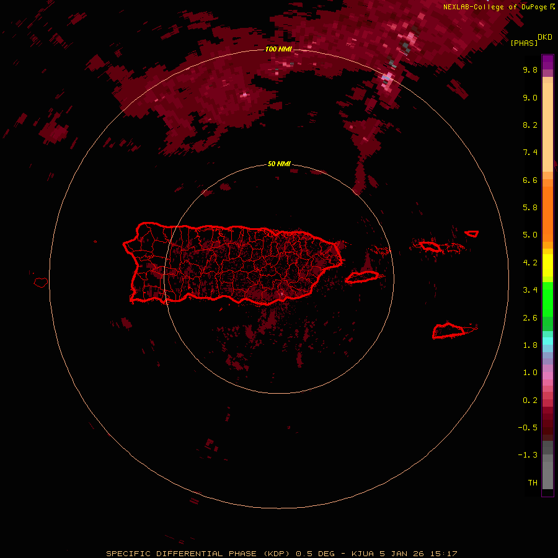The height and width of the screenshot is (558, 558).
Task: Pick the purple top segment of color bar
Action: tap(547, 62)
